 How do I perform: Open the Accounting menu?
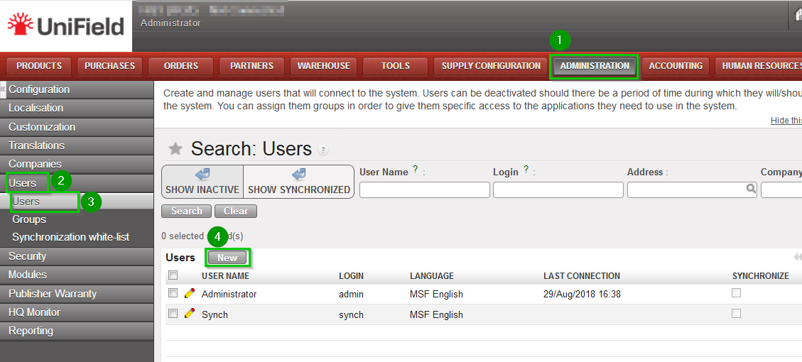coord(676,66)
